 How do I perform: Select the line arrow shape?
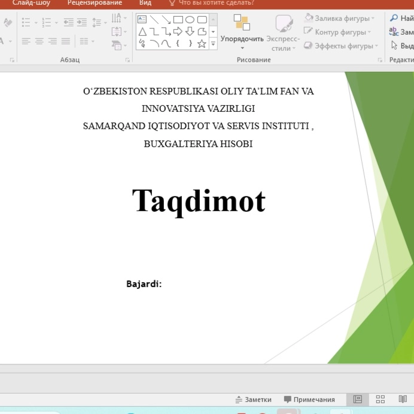(x=166, y=20)
